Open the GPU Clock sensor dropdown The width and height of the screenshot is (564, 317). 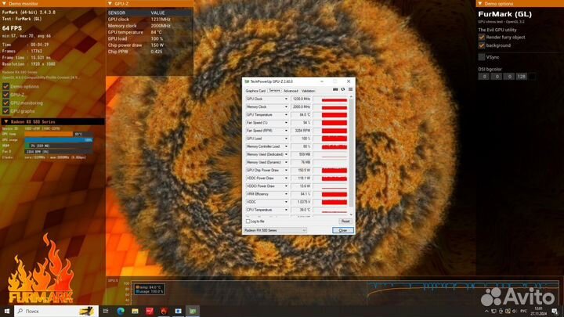[286, 99]
